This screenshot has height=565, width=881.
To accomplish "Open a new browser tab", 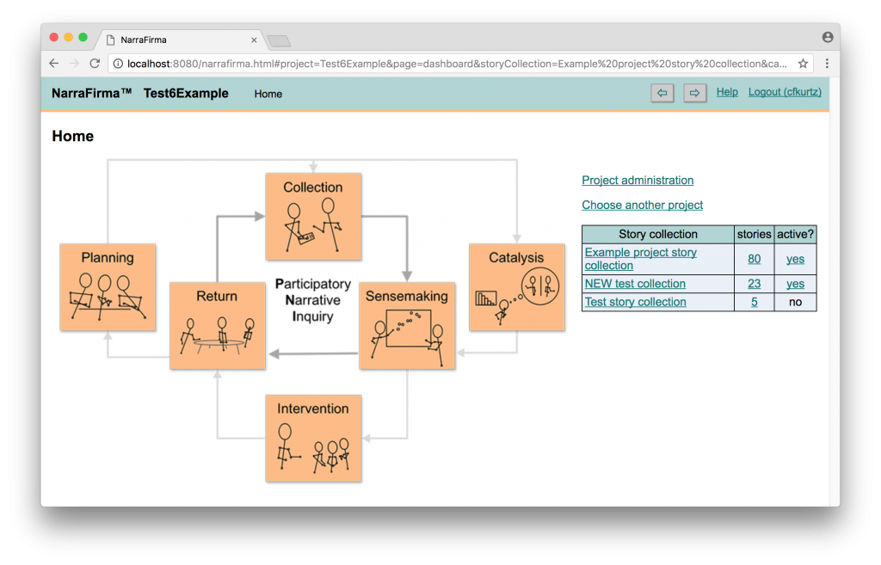I will tap(279, 40).
